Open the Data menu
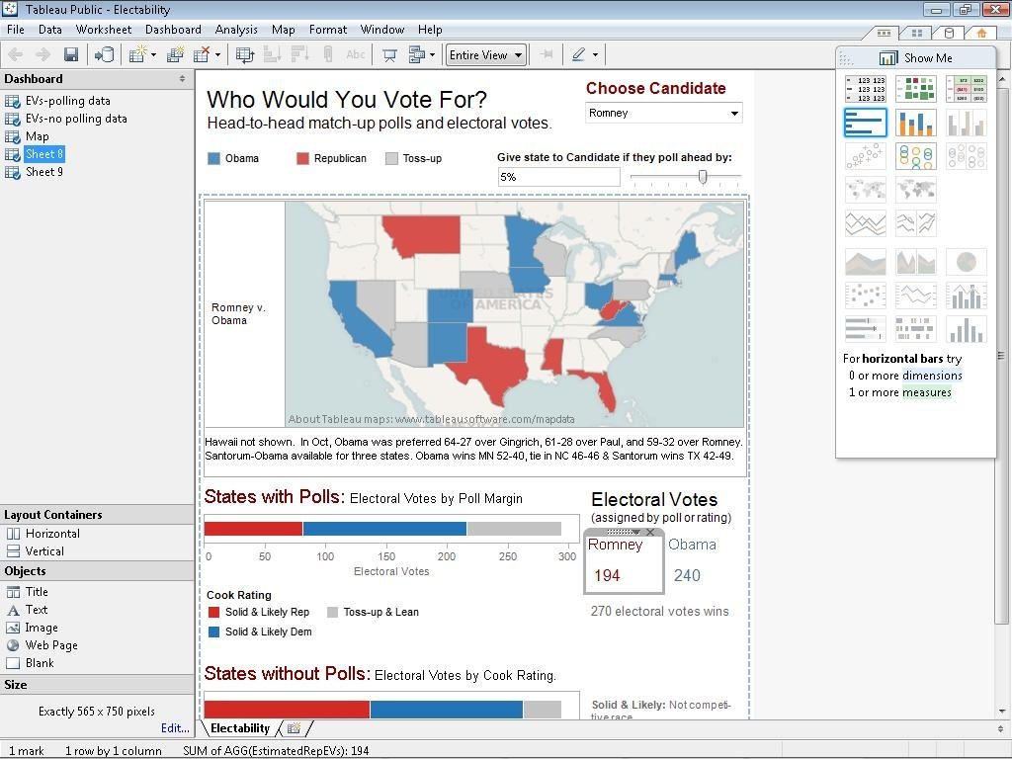Image resolution: width=1012 pixels, height=759 pixels. pos(49,30)
